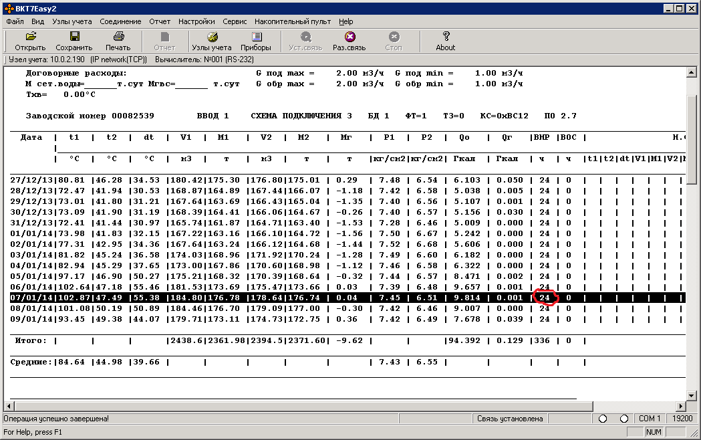The height and width of the screenshot is (440, 701).
Task: Open the Отчет menu
Action: coord(160,21)
